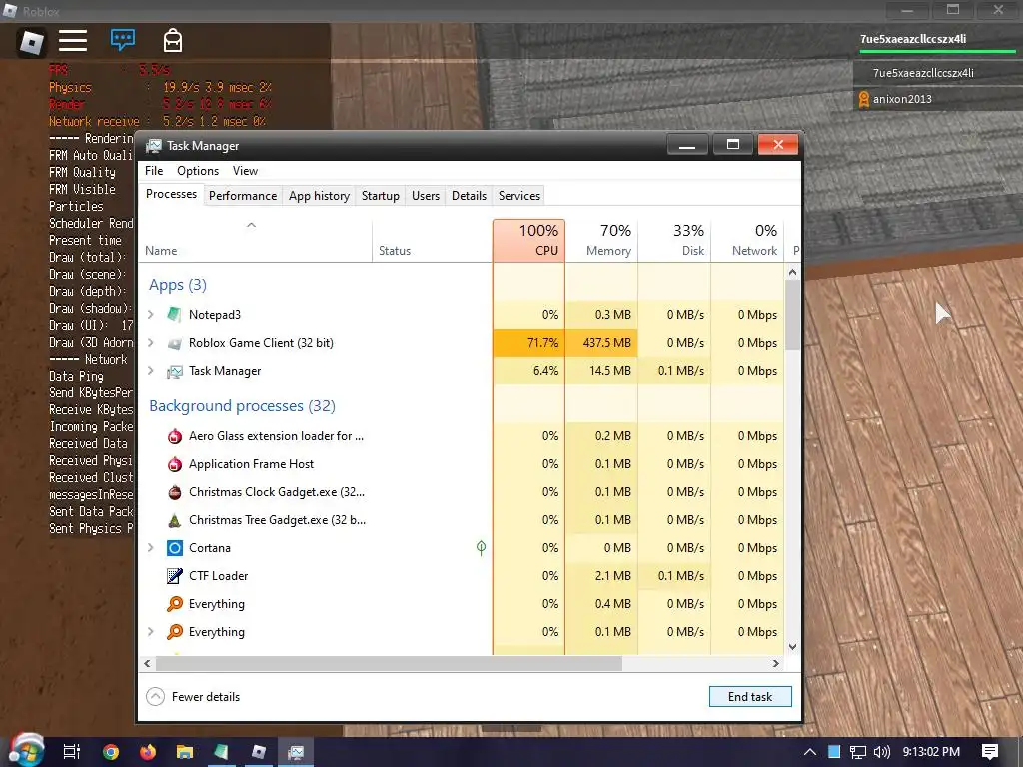Collapse view with Fewer details arrow
1023x767 pixels.
click(155, 696)
